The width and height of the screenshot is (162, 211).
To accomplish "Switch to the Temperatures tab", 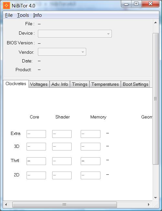I will click(x=105, y=84).
